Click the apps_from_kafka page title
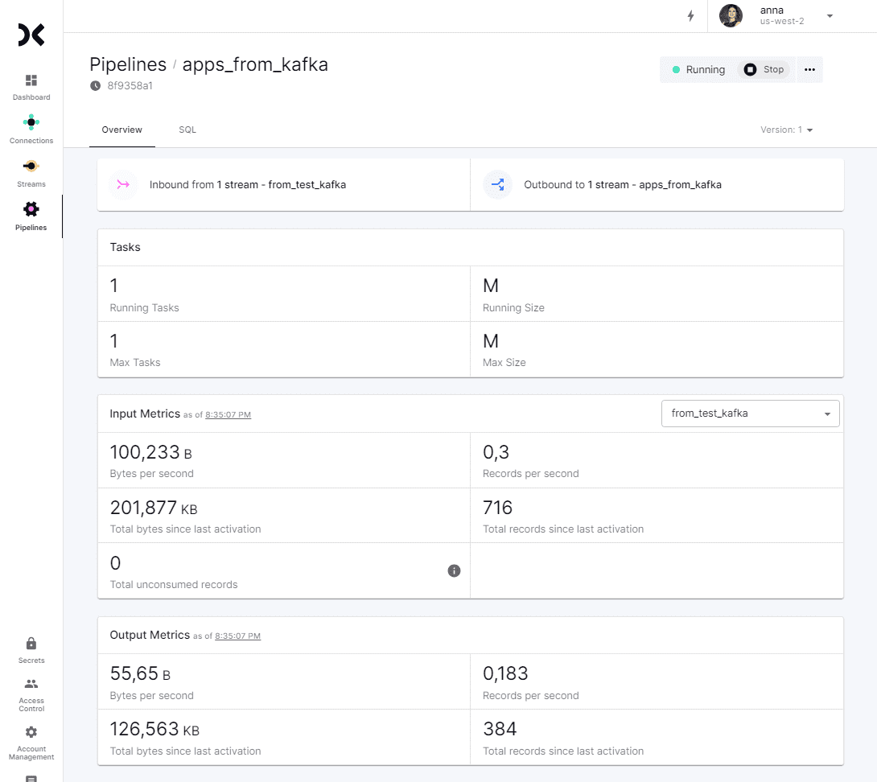877x782 pixels. click(255, 64)
